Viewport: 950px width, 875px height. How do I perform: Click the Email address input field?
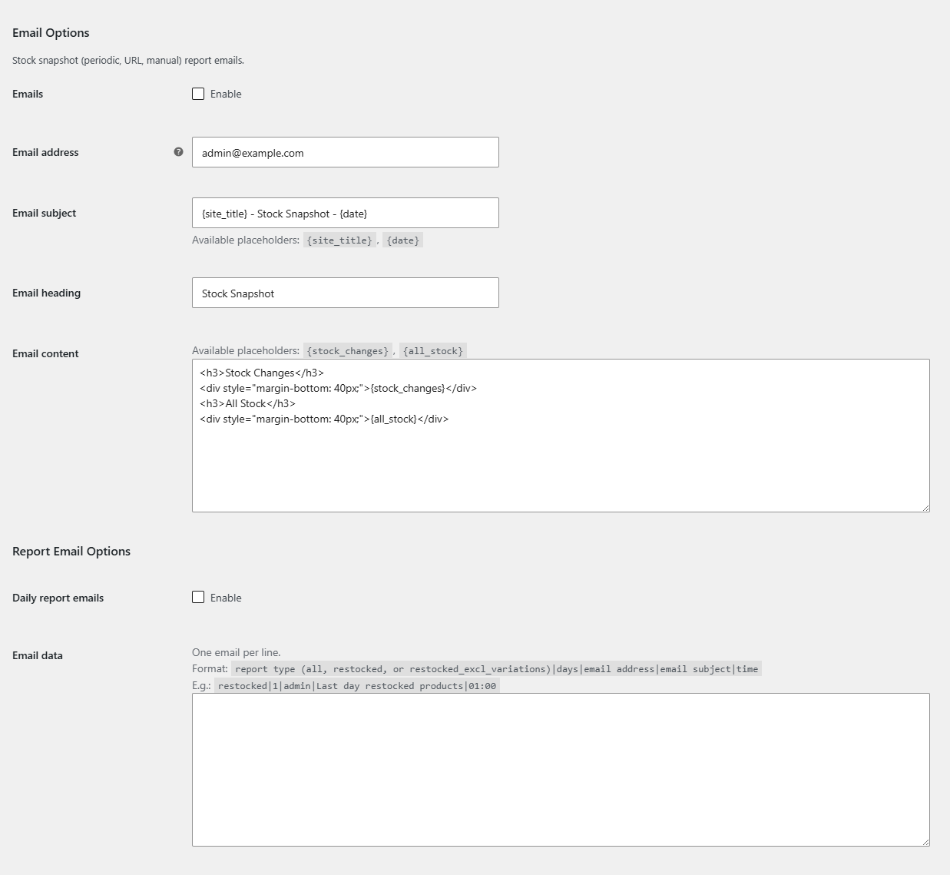(346, 152)
